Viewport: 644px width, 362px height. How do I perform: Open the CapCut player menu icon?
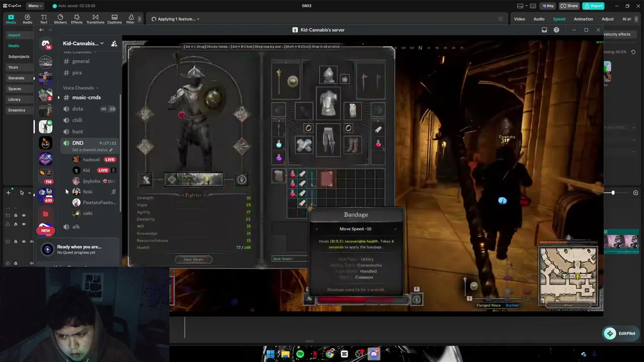500,19
